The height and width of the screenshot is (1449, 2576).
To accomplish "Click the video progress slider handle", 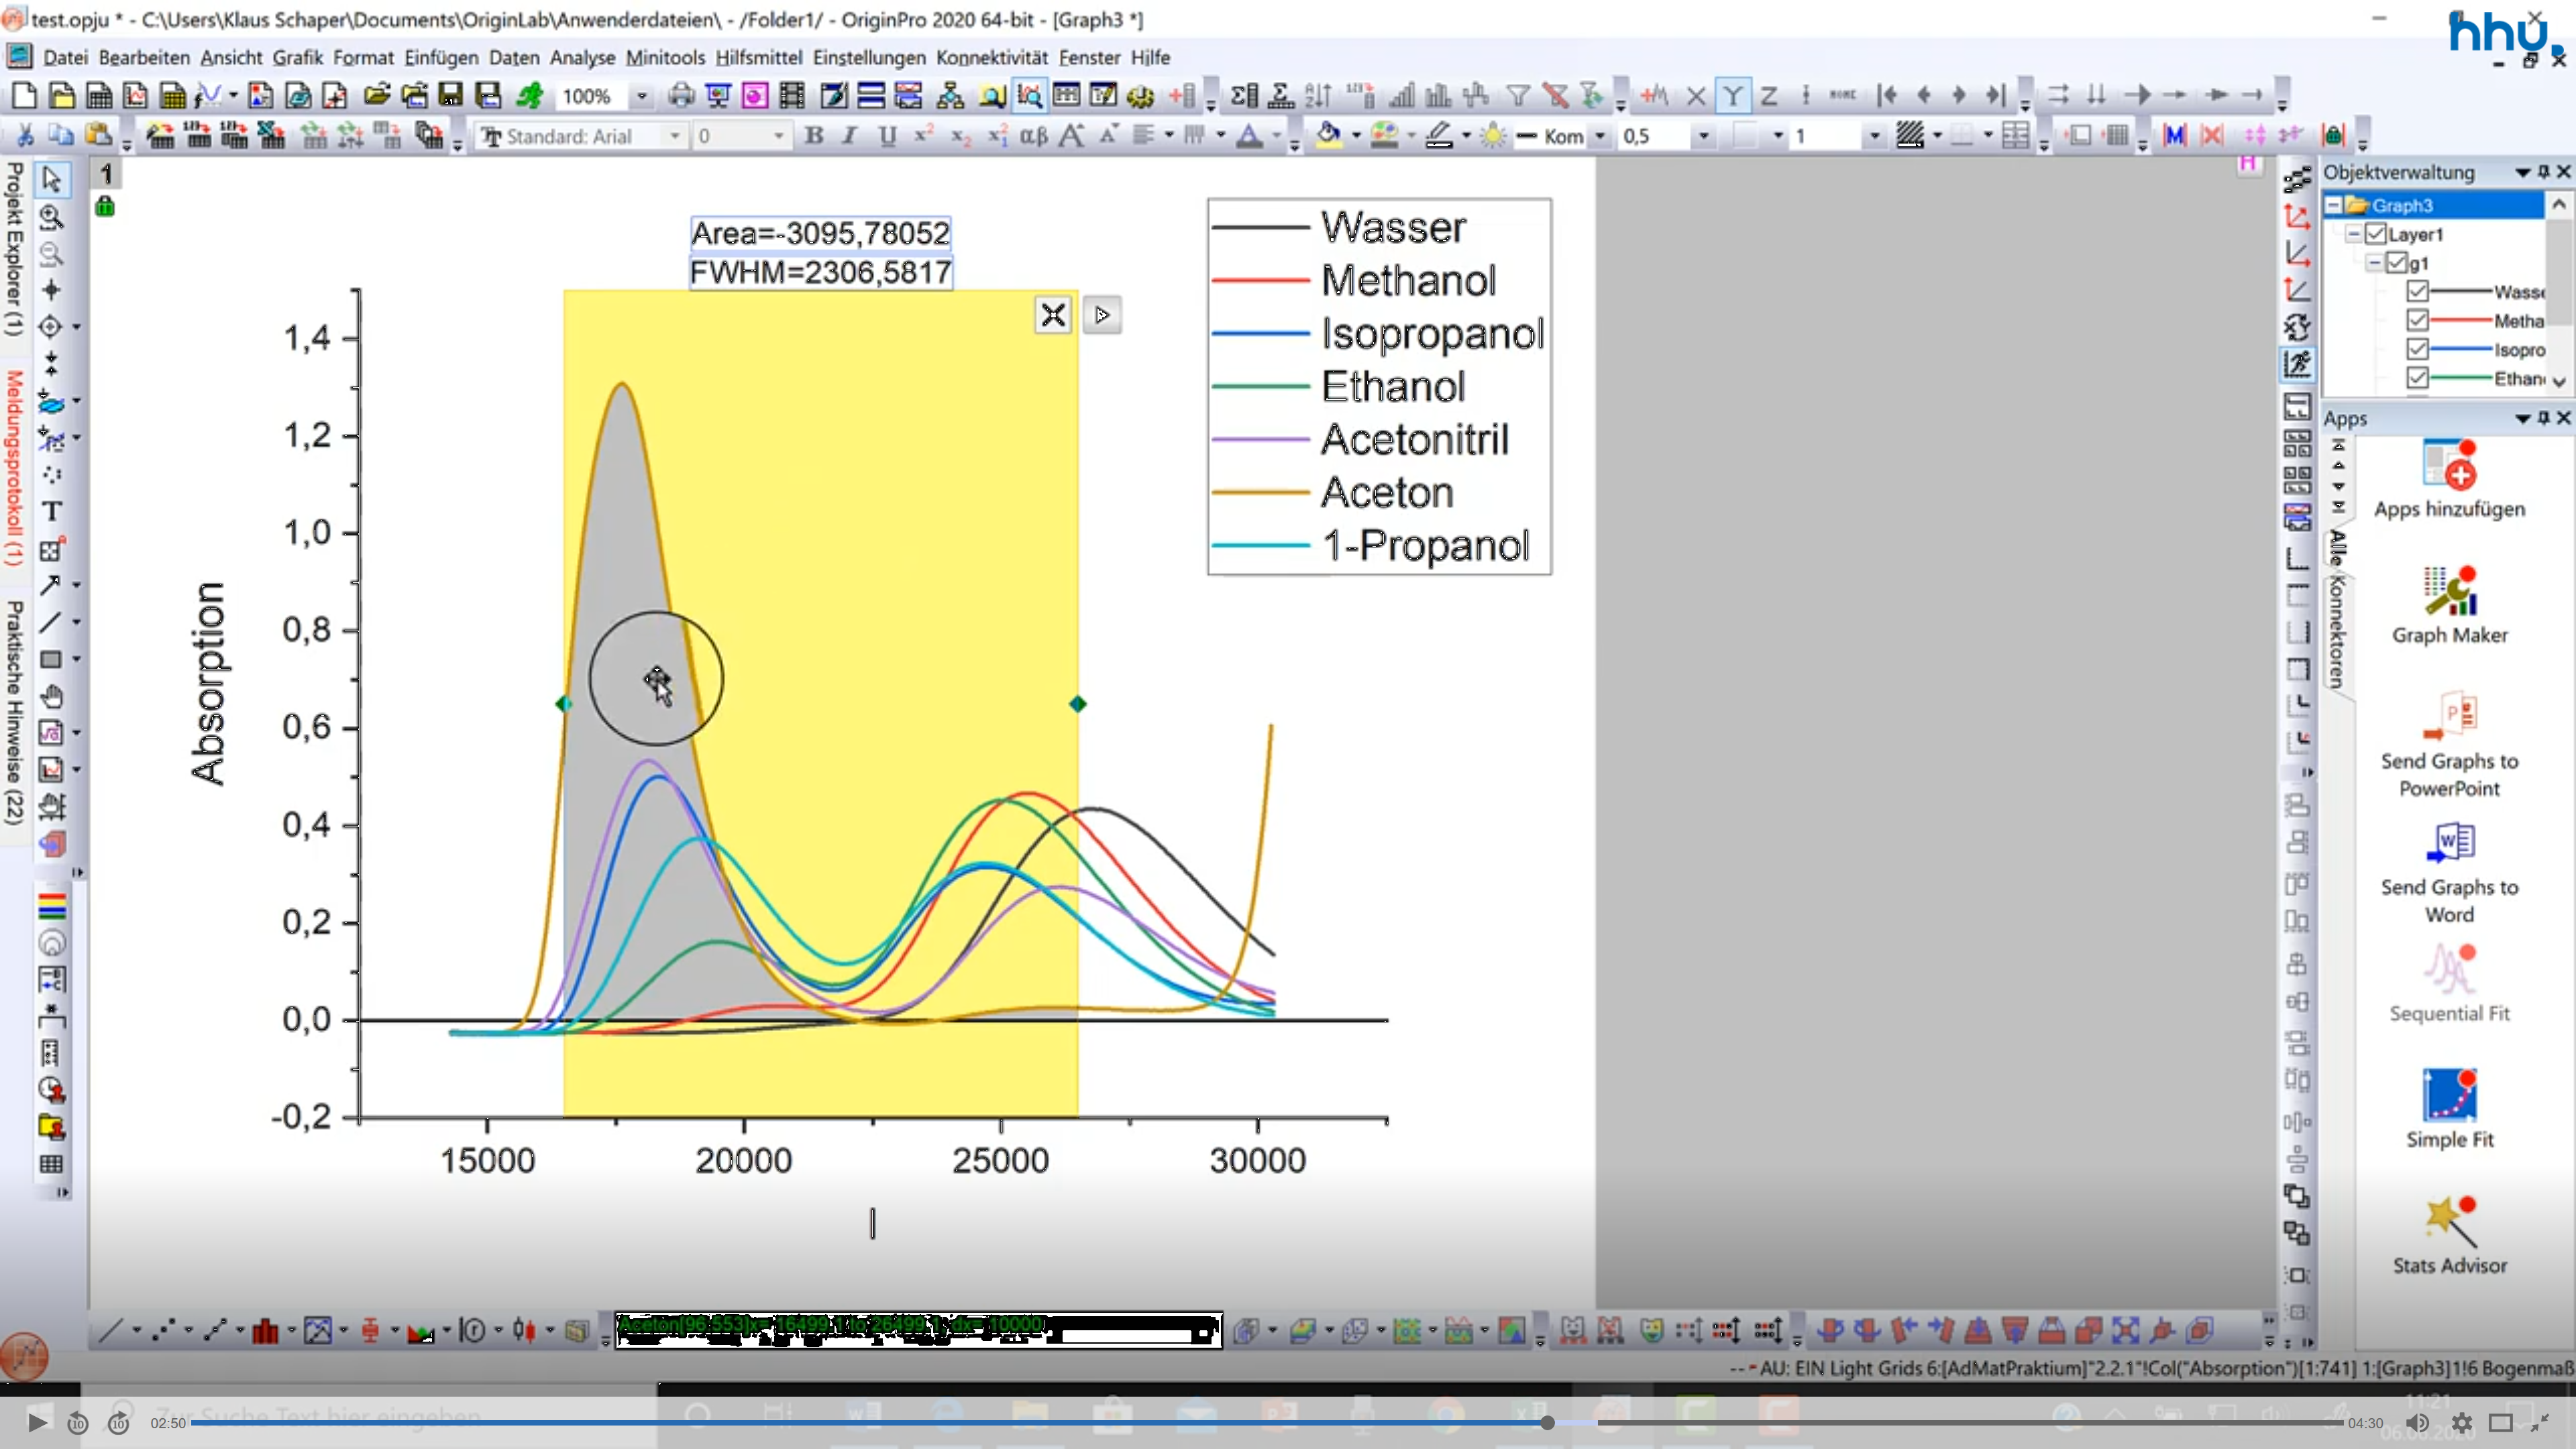I will 1546,1422.
